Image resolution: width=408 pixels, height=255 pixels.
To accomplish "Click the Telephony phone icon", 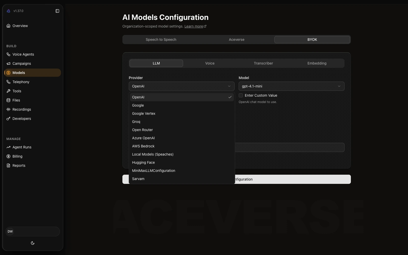I will pyautogui.click(x=8, y=82).
